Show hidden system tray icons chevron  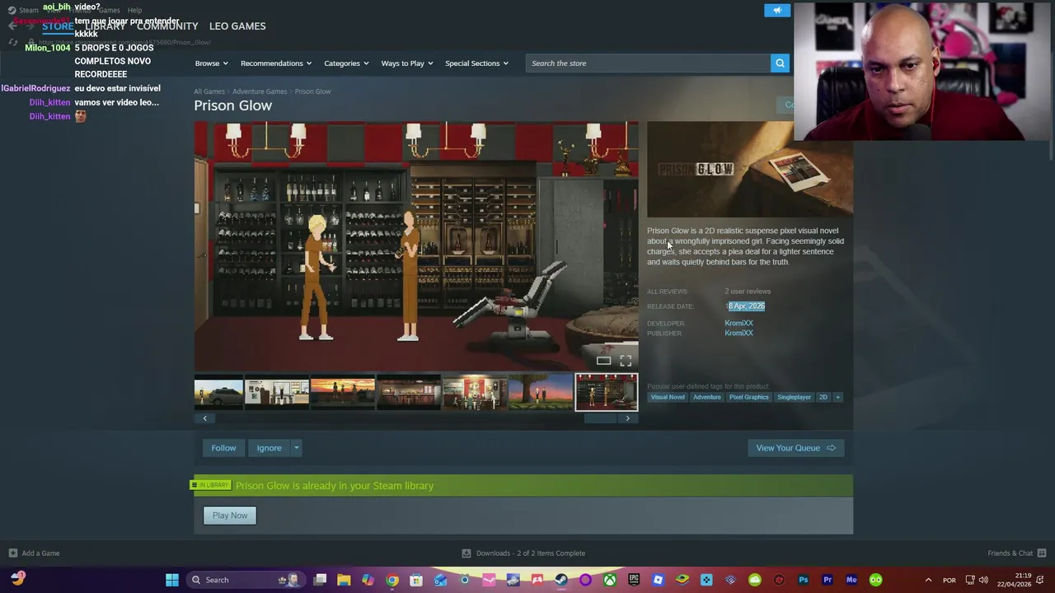(x=928, y=580)
